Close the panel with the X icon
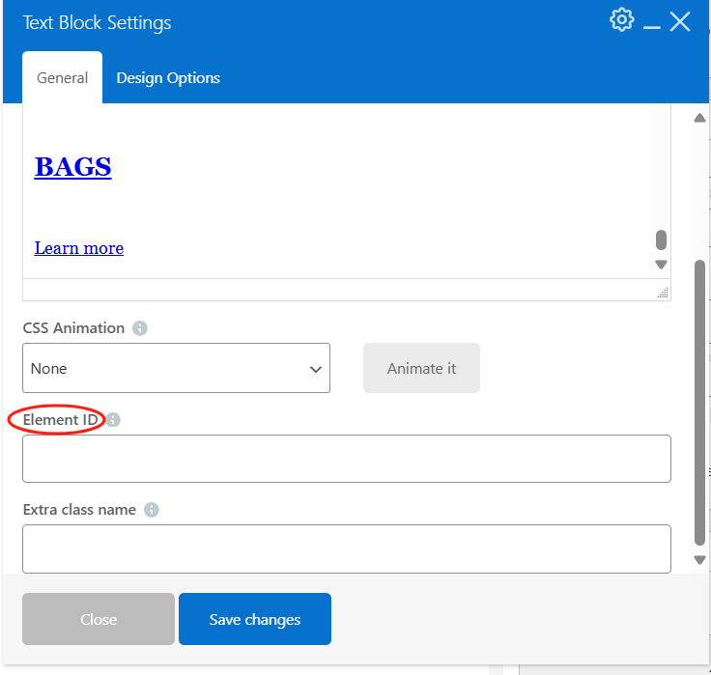 (680, 21)
